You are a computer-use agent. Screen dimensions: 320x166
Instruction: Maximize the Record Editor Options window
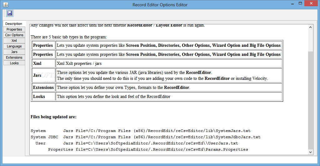pyautogui.click(x=300, y=3)
